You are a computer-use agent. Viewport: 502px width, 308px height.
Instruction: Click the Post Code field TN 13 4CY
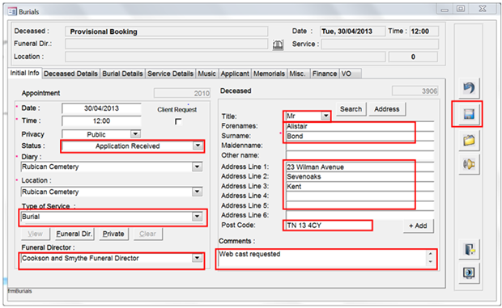[328, 226]
